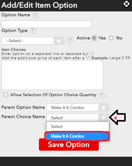
Task: Choose Select entry in open list
Action: (78, 126)
